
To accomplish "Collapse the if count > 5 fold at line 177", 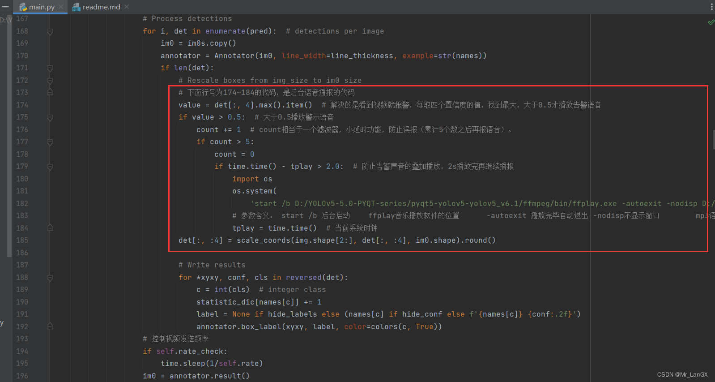I will coord(50,142).
